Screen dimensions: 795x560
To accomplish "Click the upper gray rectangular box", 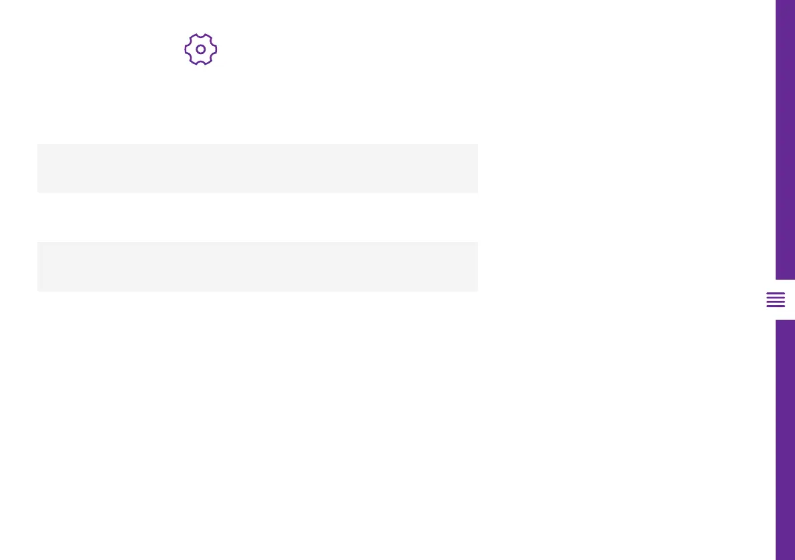I will tap(257, 168).
